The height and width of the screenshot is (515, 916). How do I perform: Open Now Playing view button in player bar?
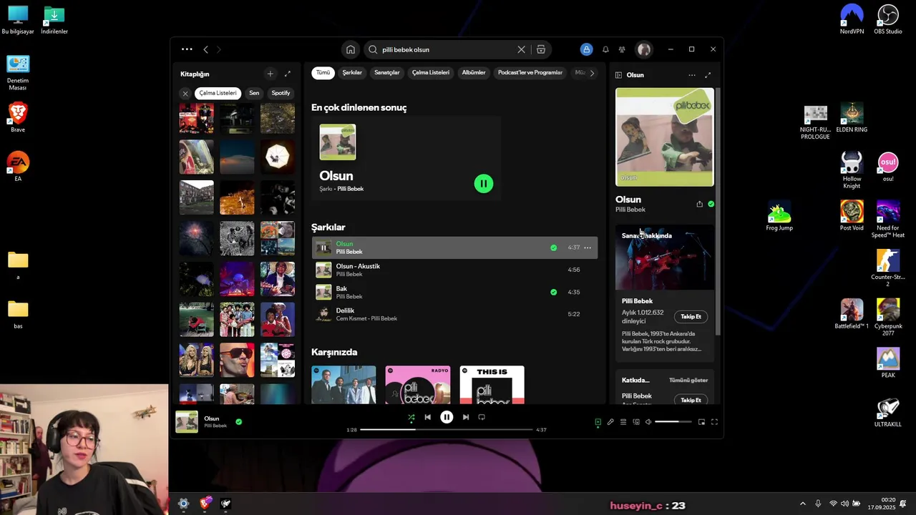click(x=598, y=422)
